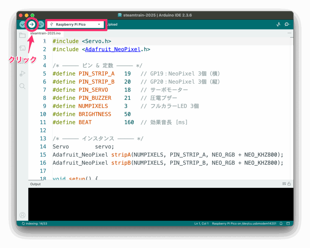Open the Debug panel in sidebar
This screenshot has height=248, width=310.
[22, 74]
